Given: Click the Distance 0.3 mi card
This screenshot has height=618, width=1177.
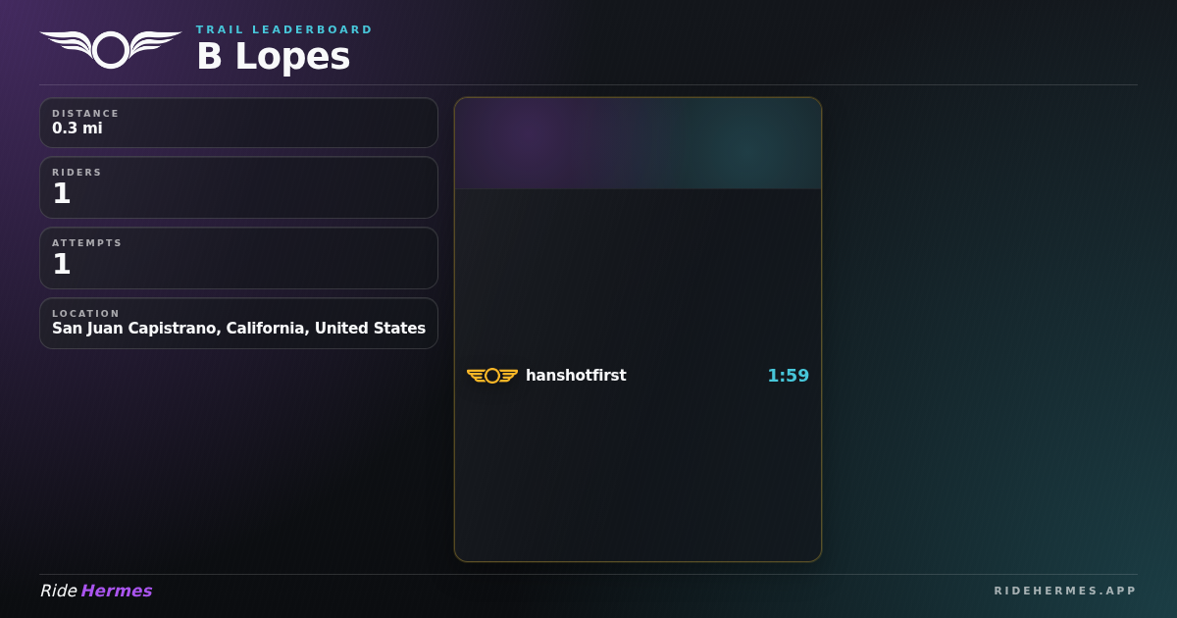Looking at the screenshot, I should 238,123.
